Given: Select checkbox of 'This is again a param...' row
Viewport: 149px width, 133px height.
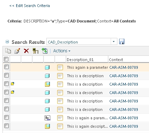Looking at the screenshot, I should pos(6,118).
